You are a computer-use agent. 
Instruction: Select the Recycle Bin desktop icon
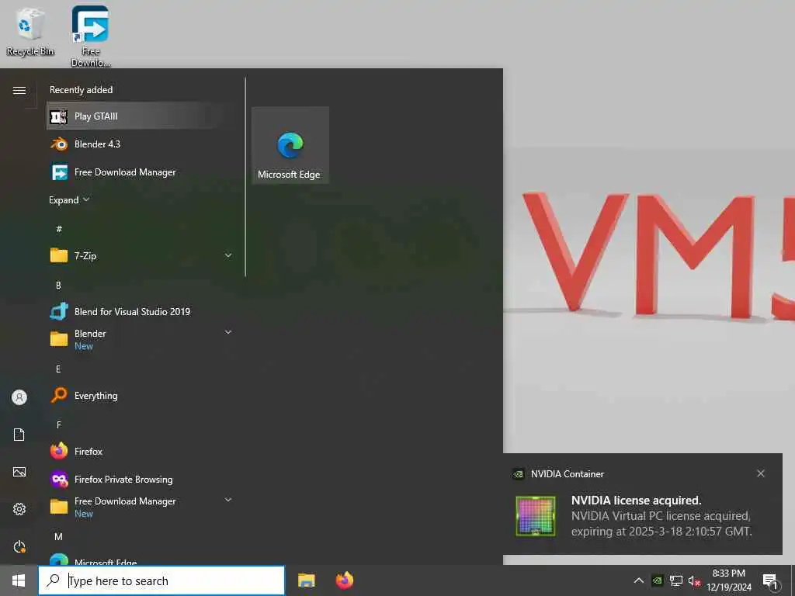30,31
